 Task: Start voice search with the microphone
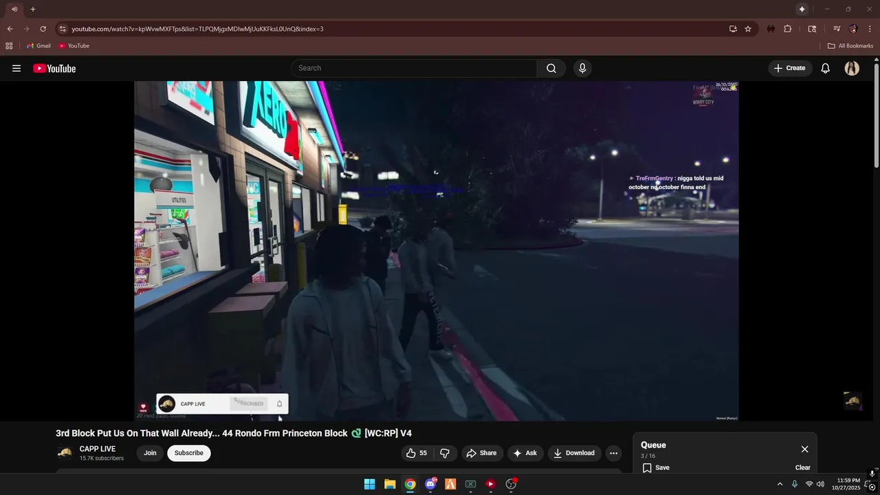tap(582, 68)
